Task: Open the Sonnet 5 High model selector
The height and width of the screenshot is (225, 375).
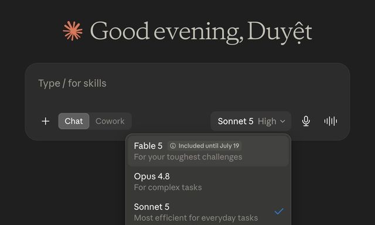Action: tap(251, 121)
